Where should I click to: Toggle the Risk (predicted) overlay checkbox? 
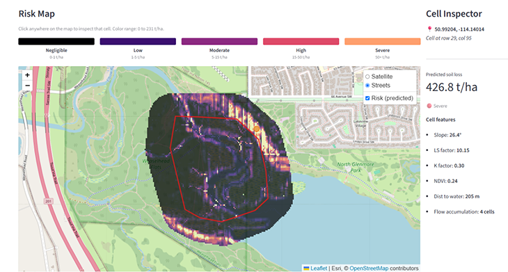[367, 98]
